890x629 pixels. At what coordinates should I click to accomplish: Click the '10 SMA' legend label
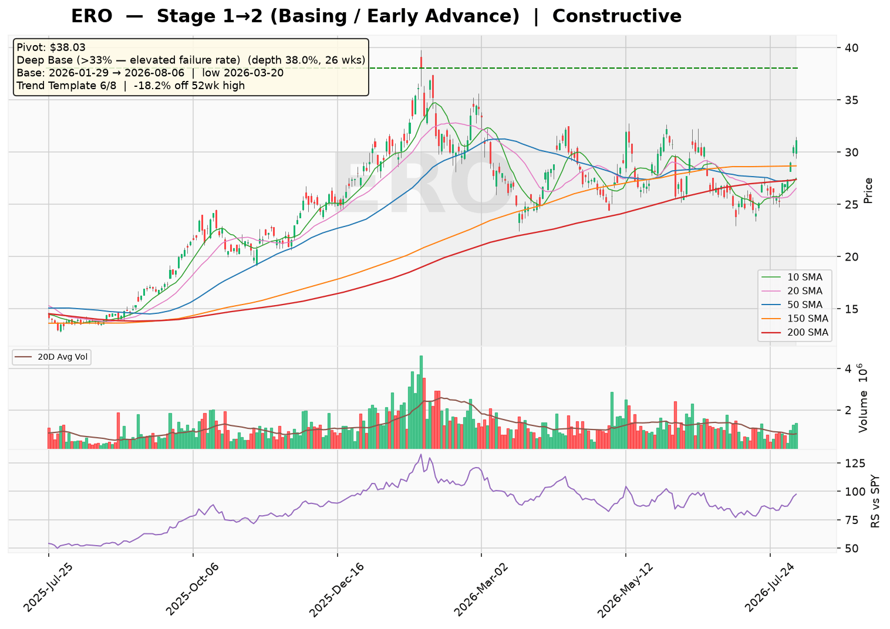[x=805, y=277]
